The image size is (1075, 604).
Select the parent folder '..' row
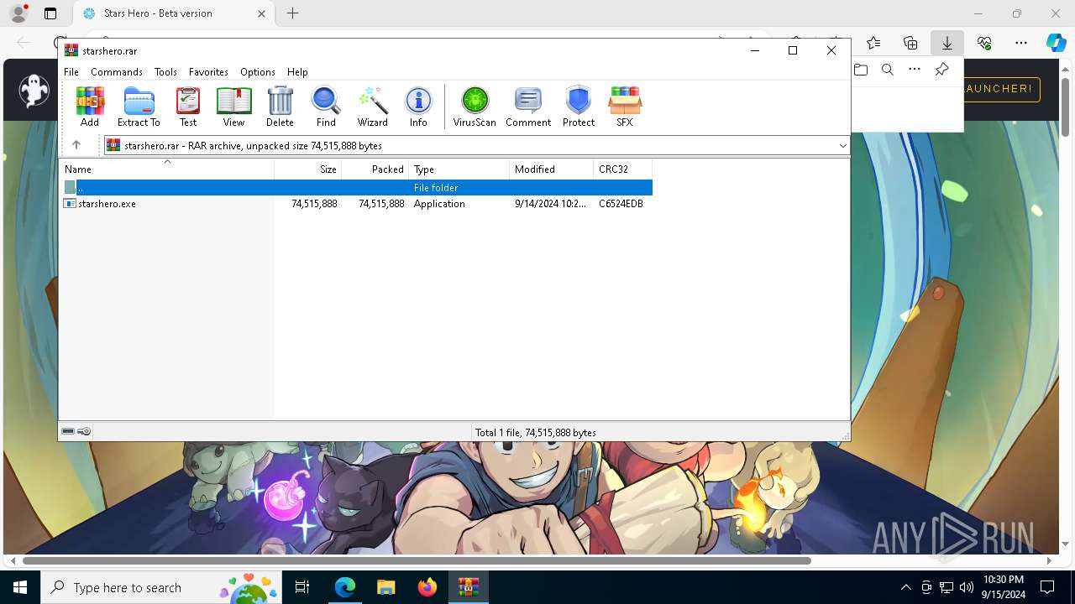[356, 188]
